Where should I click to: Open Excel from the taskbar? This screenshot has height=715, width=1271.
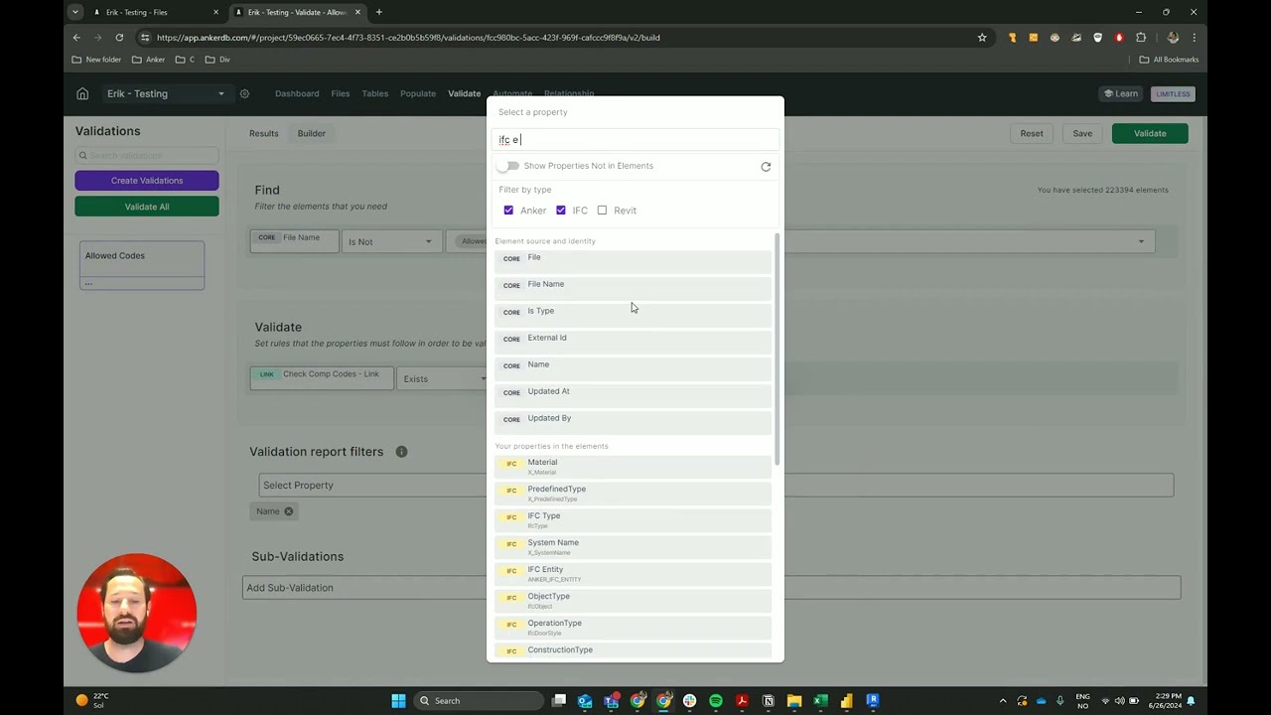point(820,701)
